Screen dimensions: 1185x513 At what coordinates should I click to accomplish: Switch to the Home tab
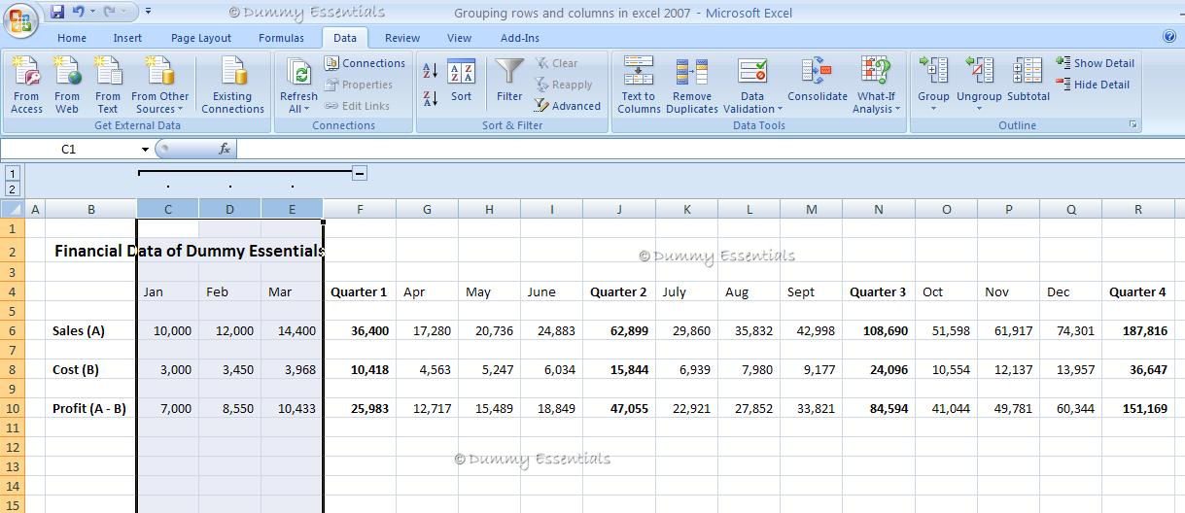click(x=72, y=38)
